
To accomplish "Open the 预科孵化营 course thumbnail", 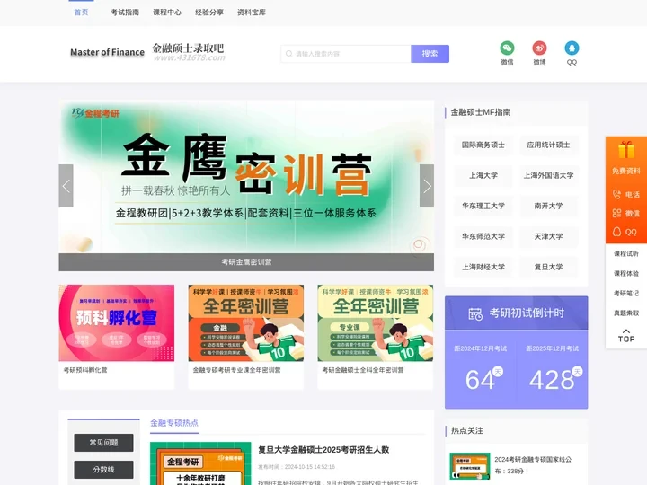I will tap(116, 323).
